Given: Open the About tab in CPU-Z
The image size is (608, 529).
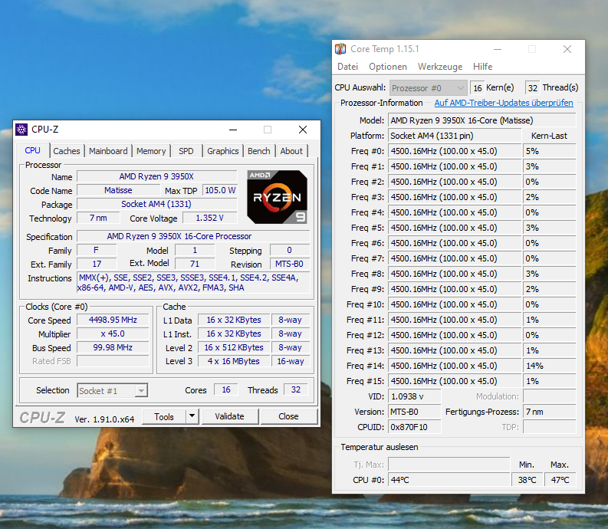Looking at the screenshot, I should click(x=291, y=151).
